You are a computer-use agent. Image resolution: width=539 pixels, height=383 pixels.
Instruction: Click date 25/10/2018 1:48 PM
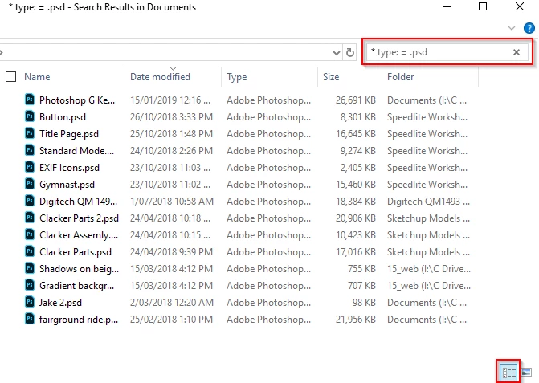(x=171, y=133)
